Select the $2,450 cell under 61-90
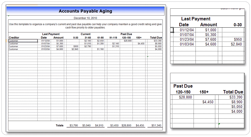Viewport: 251px width, 137px height. [x=100, y=41]
